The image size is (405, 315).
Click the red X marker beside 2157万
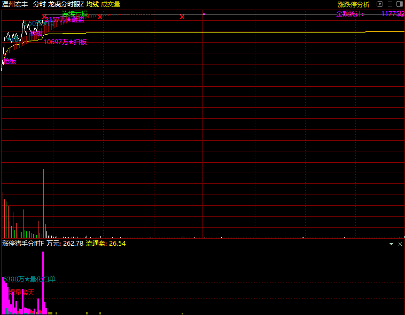(45, 17)
